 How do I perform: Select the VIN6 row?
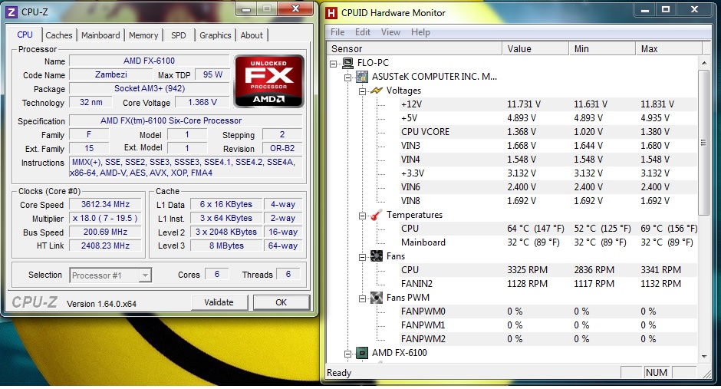pyautogui.click(x=548, y=187)
